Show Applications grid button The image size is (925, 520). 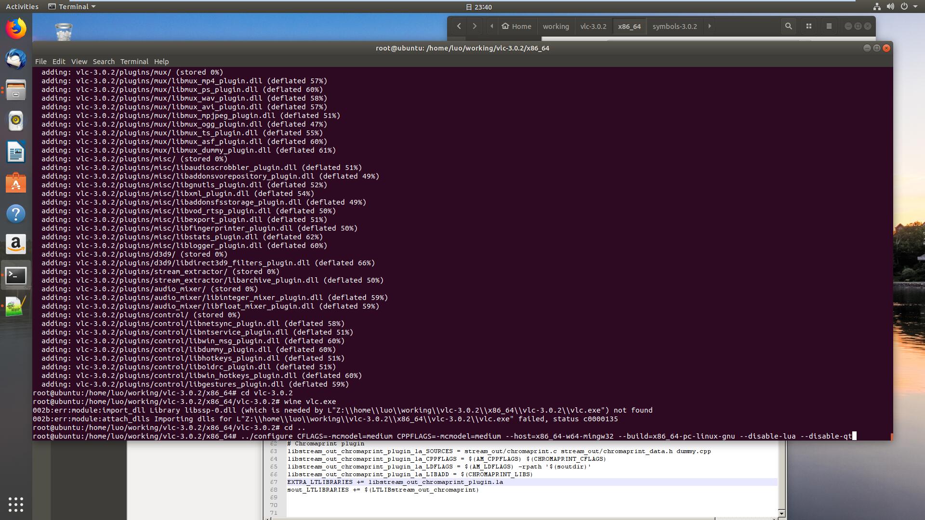tap(16, 504)
